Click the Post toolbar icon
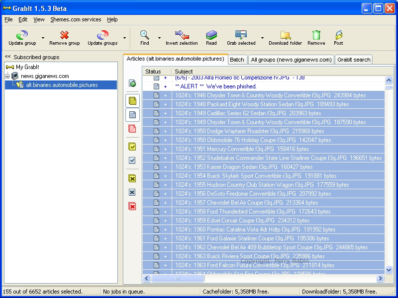398x298 pixels. 339,35
